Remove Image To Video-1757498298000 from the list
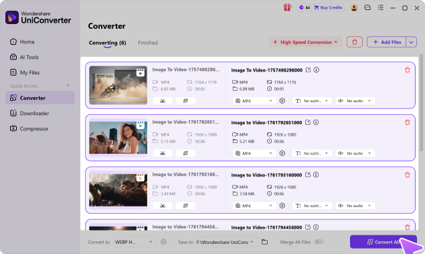This screenshot has width=425, height=254. pyautogui.click(x=408, y=70)
